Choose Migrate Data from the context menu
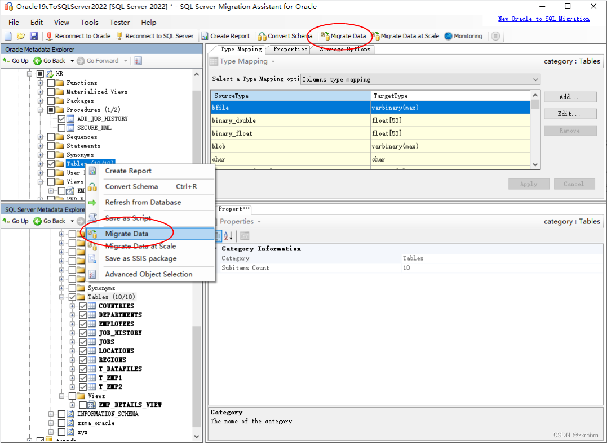 coord(150,234)
